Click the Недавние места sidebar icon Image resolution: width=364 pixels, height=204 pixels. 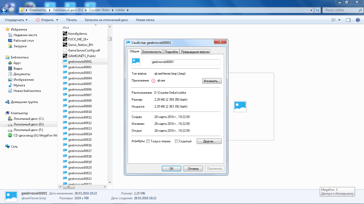coord(10,35)
